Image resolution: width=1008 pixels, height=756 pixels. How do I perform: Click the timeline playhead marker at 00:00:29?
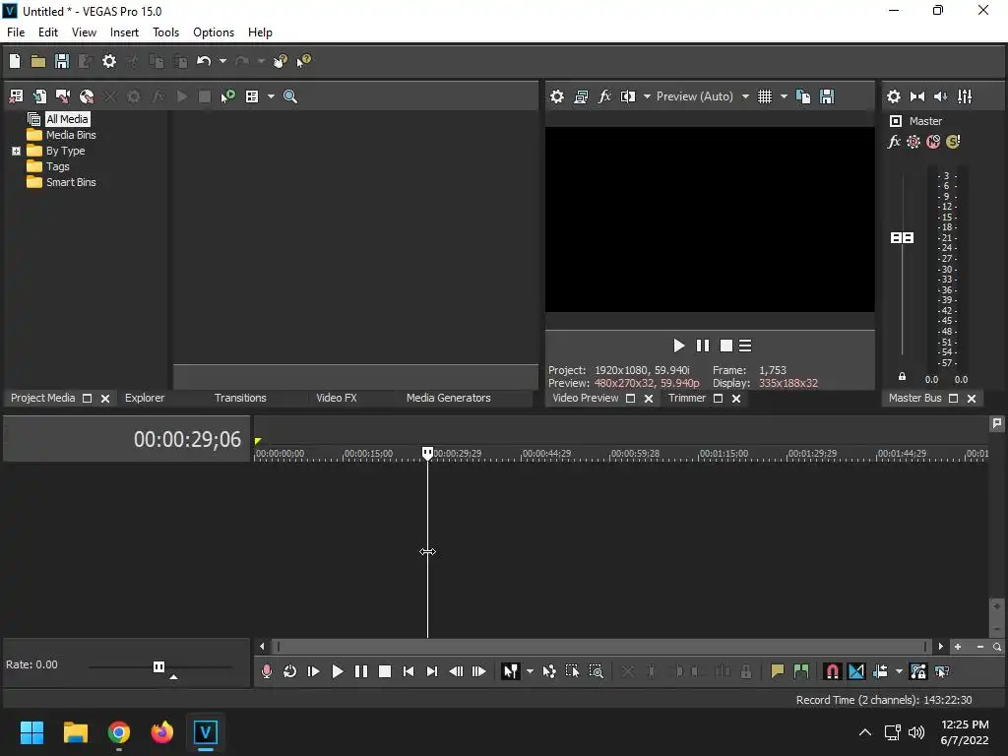427,453
